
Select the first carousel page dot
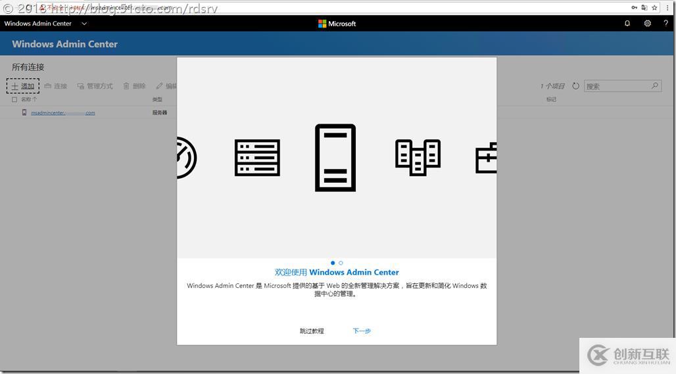click(x=332, y=263)
